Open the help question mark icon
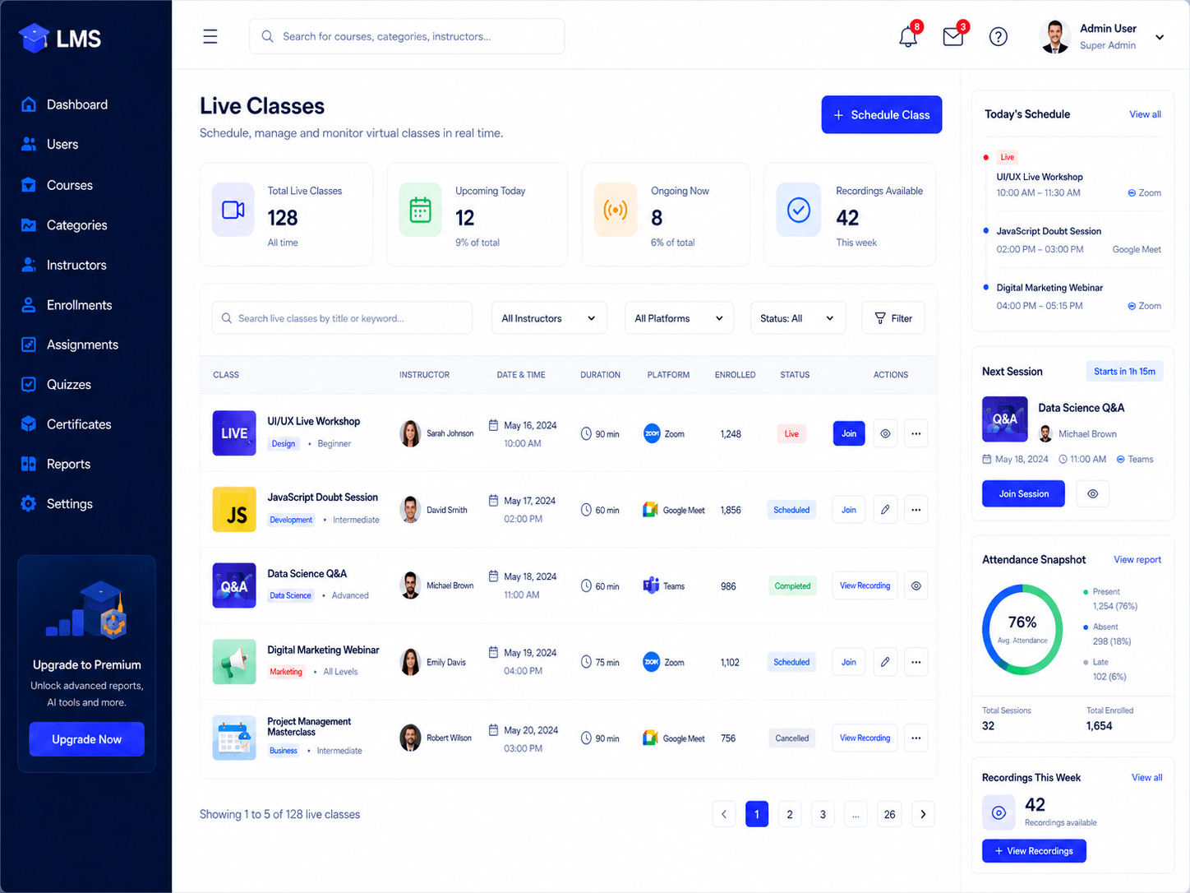This screenshot has height=893, width=1190. pos(999,36)
